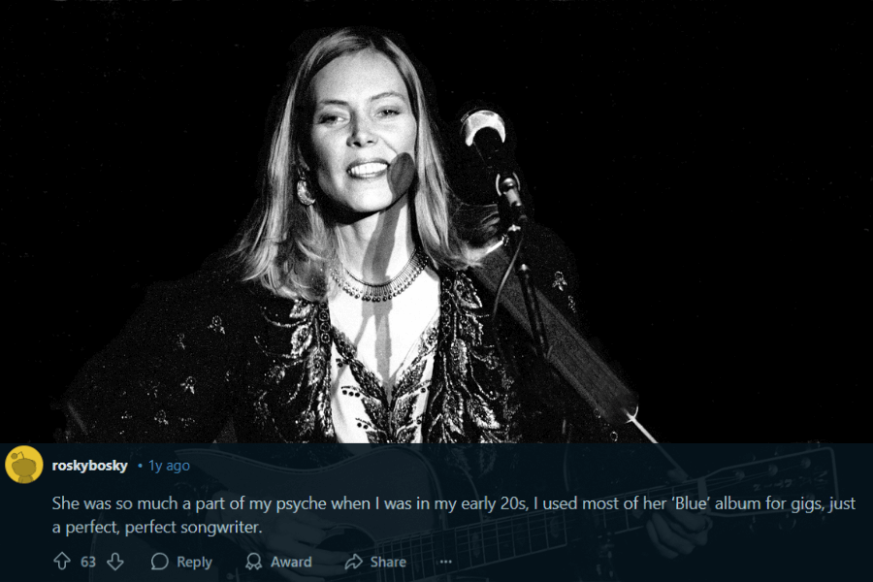This screenshot has height=582, width=873.
Task: Select the upvote arrow next to the count
Action: (64, 561)
